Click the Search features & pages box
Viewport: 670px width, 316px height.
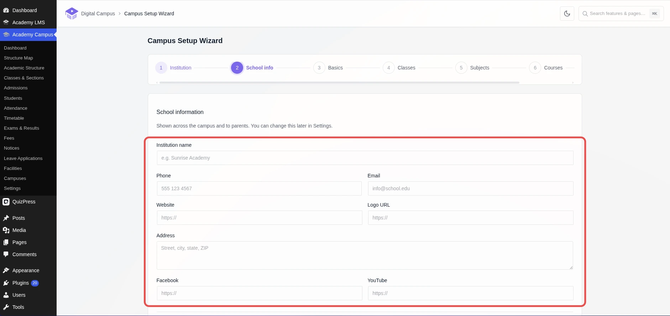point(621,14)
